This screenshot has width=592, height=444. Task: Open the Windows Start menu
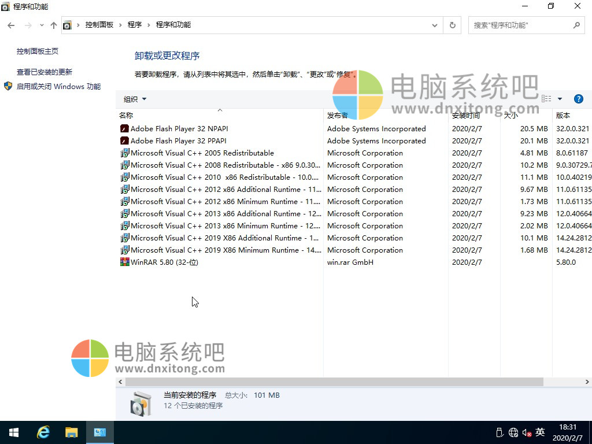(14, 432)
